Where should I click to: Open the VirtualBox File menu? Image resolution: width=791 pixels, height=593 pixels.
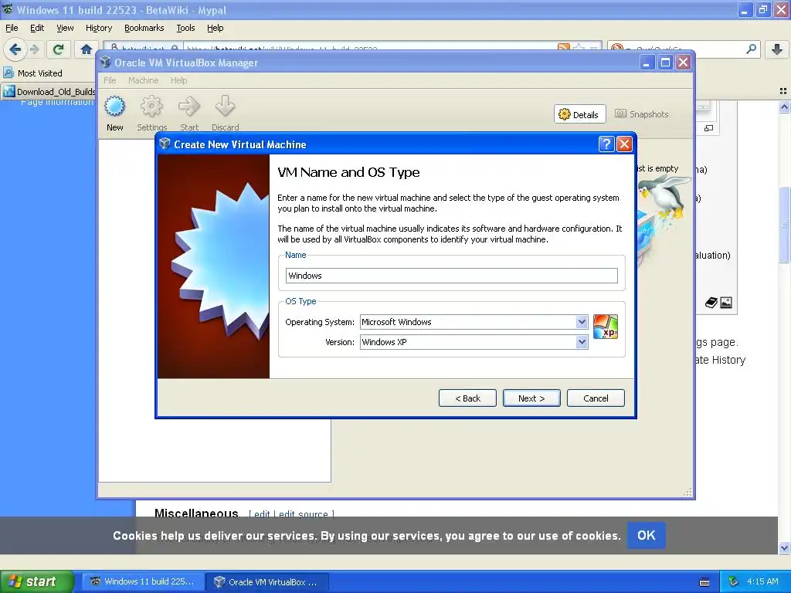point(110,80)
